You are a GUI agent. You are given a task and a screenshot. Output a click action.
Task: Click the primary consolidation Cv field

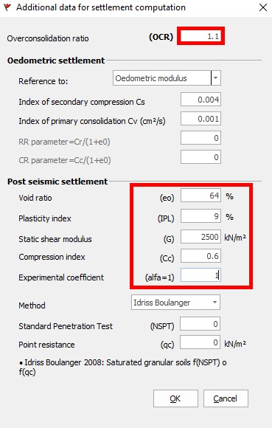[x=200, y=119]
